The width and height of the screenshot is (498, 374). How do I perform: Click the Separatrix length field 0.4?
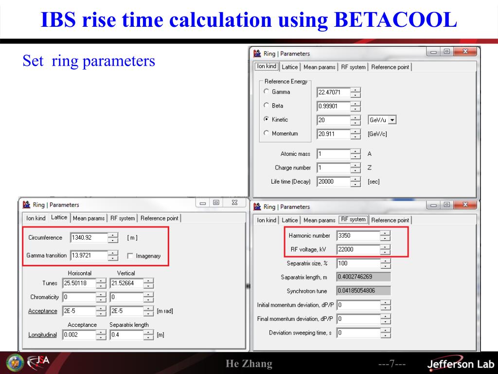(127, 335)
